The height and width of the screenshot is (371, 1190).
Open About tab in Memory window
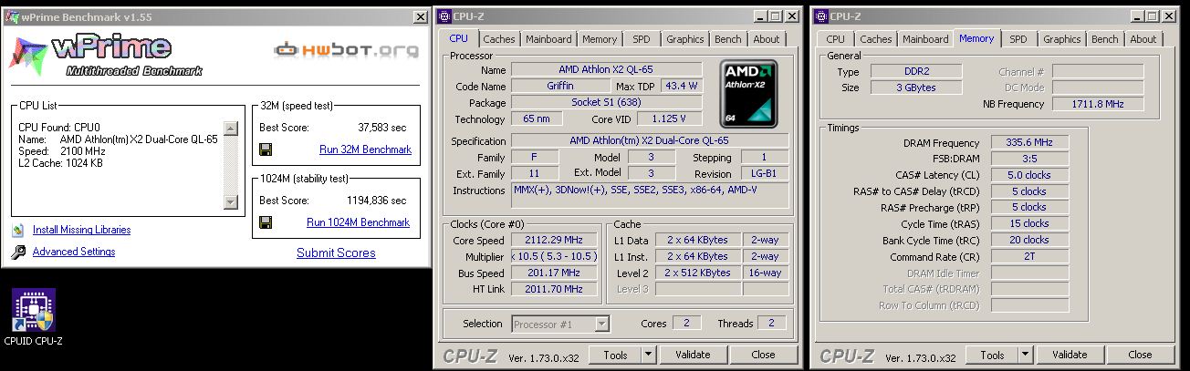[1143, 39]
